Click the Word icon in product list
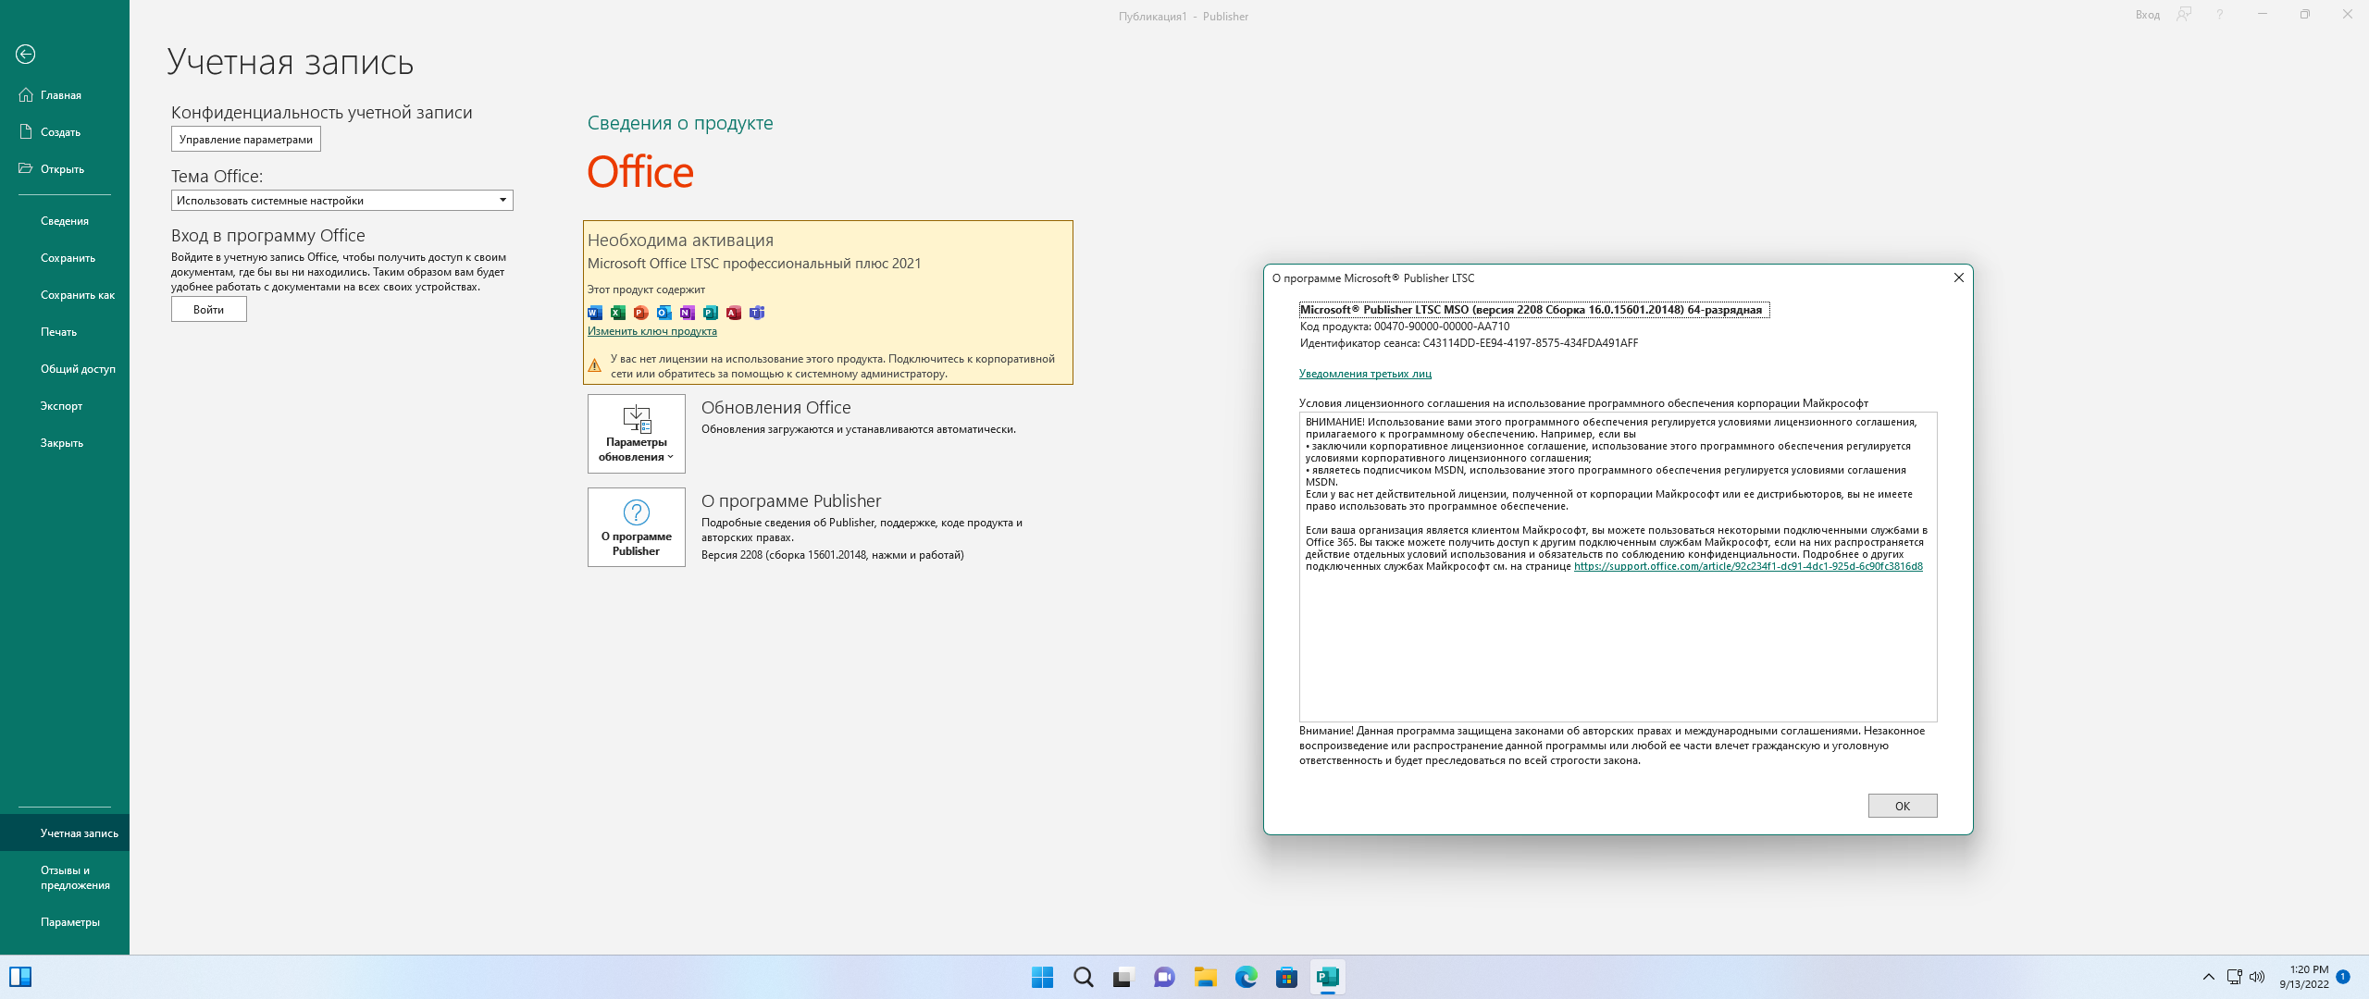The image size is (2369, 999). [x=595, y=313]
